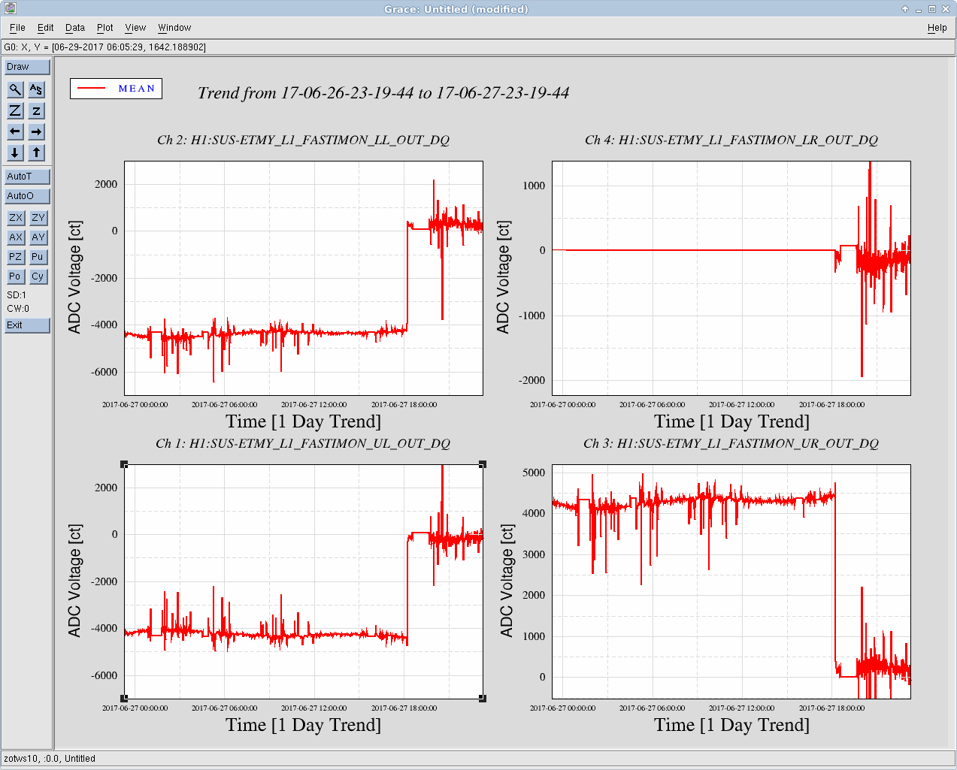Click the AS autoscale icon

tap(36, 89)
